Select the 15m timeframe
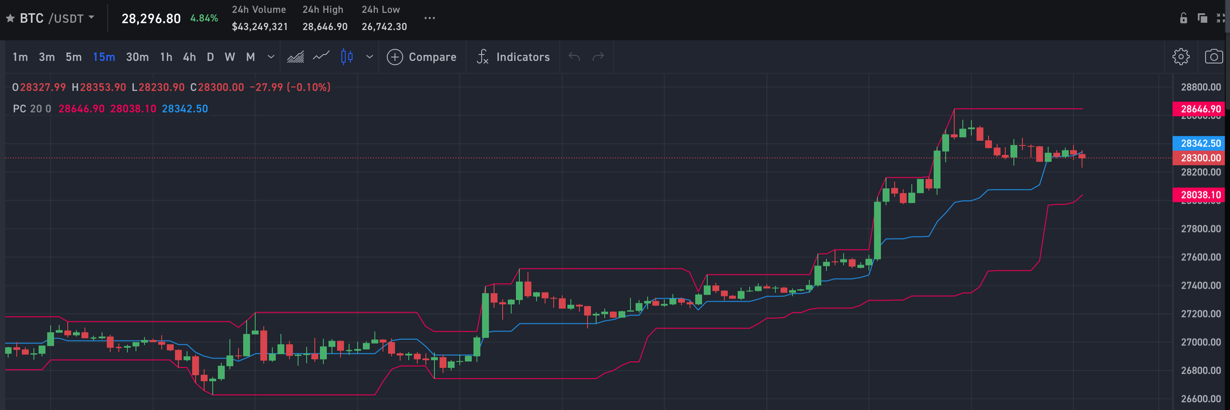The height and width of the screenshot is (410, 1230). [x=104, y=57]
